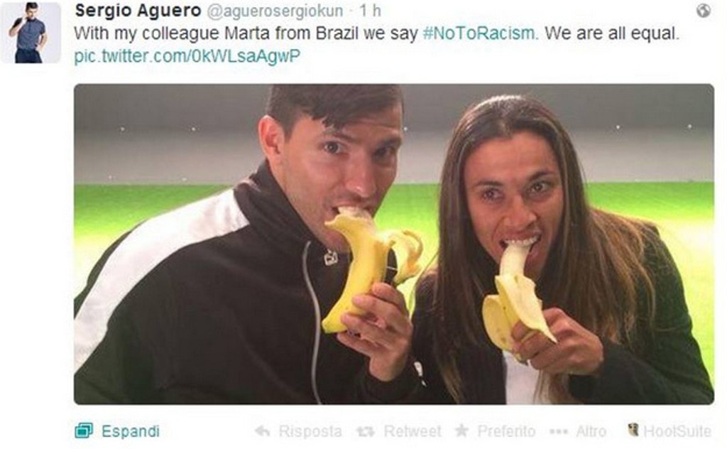Click the Sergio Aguero display name
The width and height of the screenshot is (727, 449).
(x=138, y=10)
